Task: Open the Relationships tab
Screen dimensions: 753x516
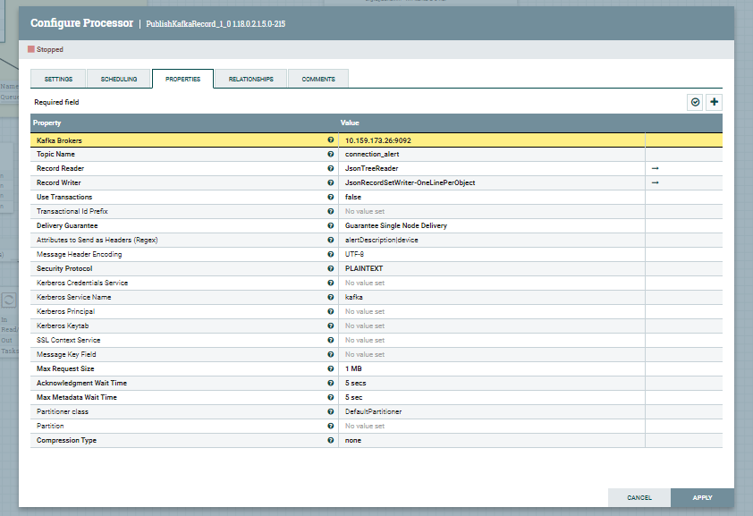Action: tap(250, 79)
